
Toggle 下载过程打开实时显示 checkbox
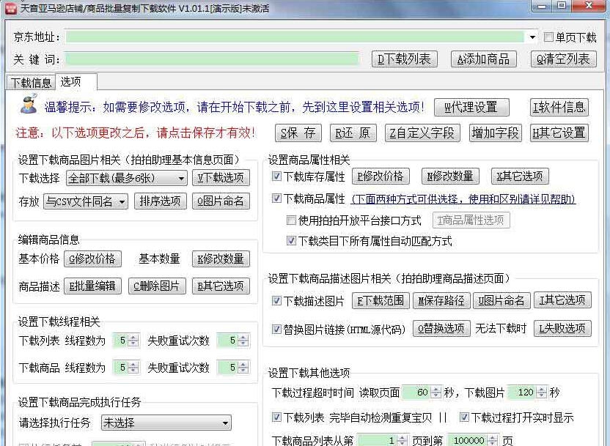pos(464,417)
